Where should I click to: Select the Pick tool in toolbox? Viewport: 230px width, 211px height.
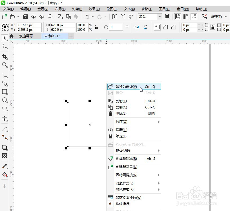click(x=5, y=38)
